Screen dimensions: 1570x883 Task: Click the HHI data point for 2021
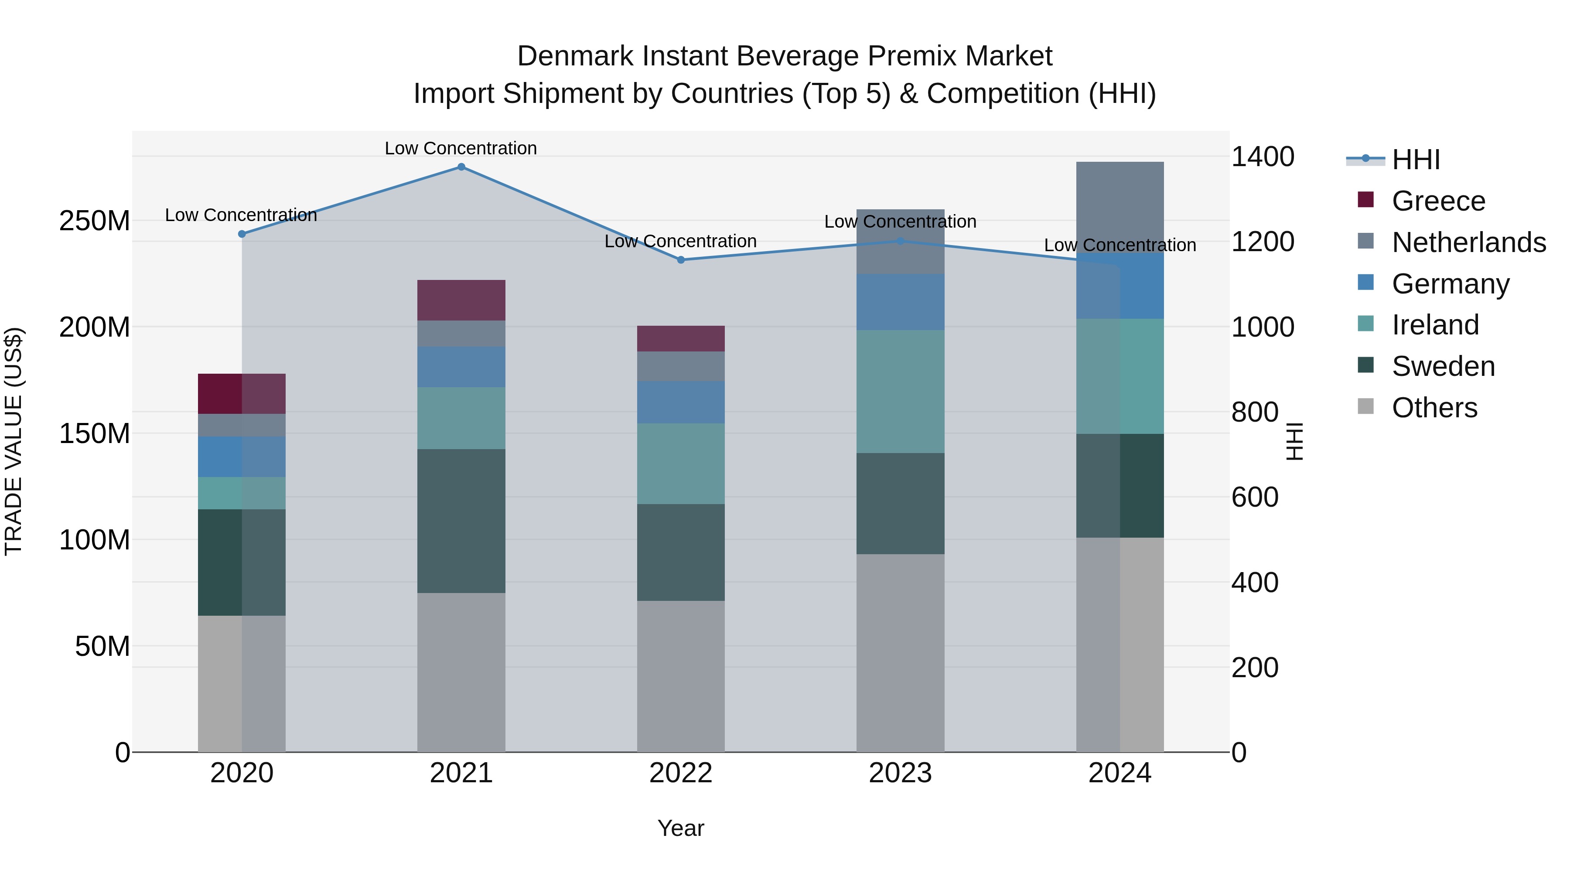pos(461,167)
